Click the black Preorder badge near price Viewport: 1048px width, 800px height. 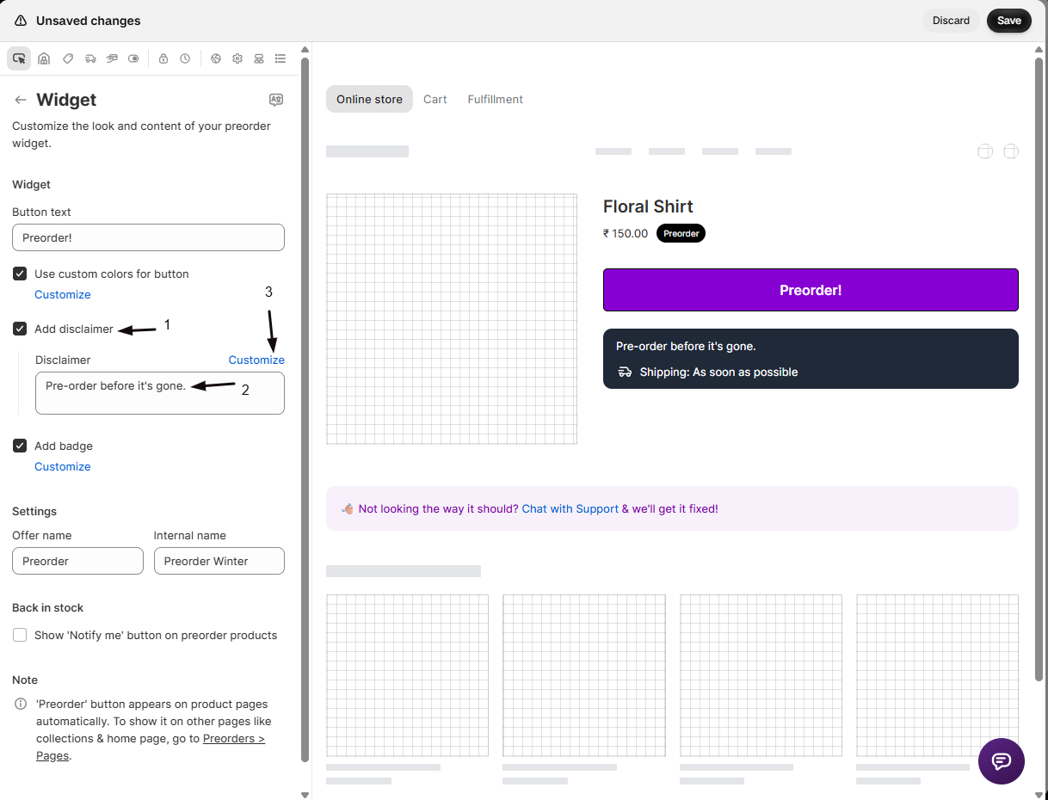tap(681, 233)
